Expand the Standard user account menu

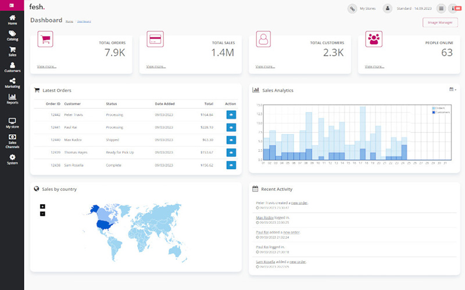388,9
